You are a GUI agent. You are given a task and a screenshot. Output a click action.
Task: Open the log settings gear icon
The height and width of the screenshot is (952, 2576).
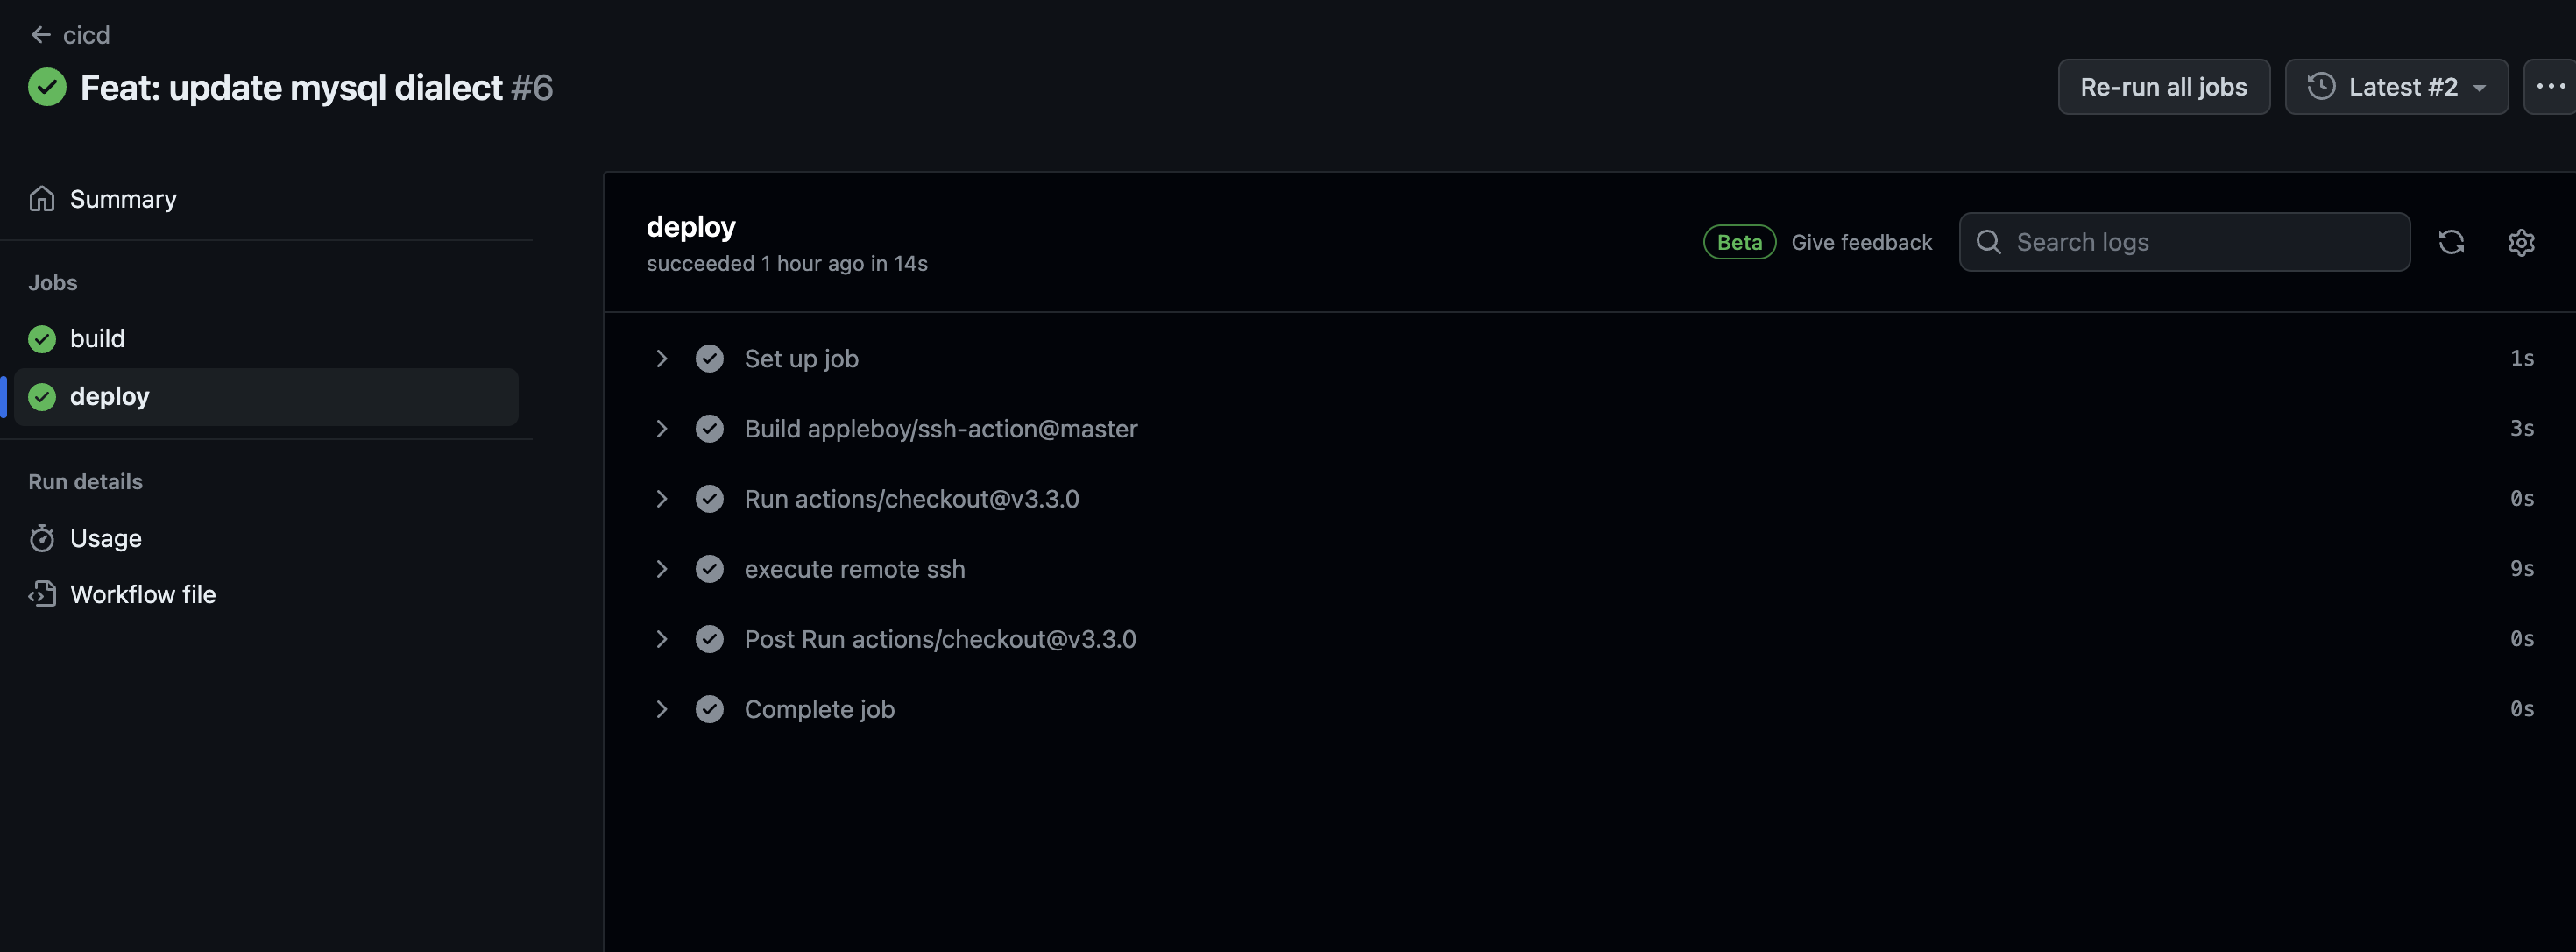click(x=2521, y=242)
